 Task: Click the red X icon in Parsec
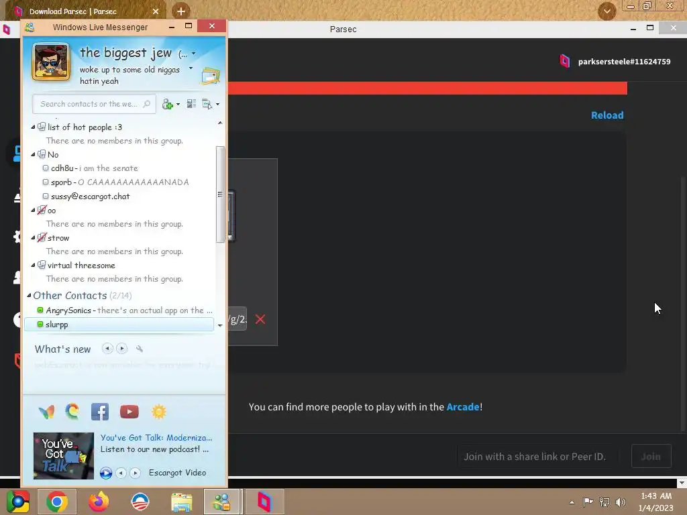260,319
